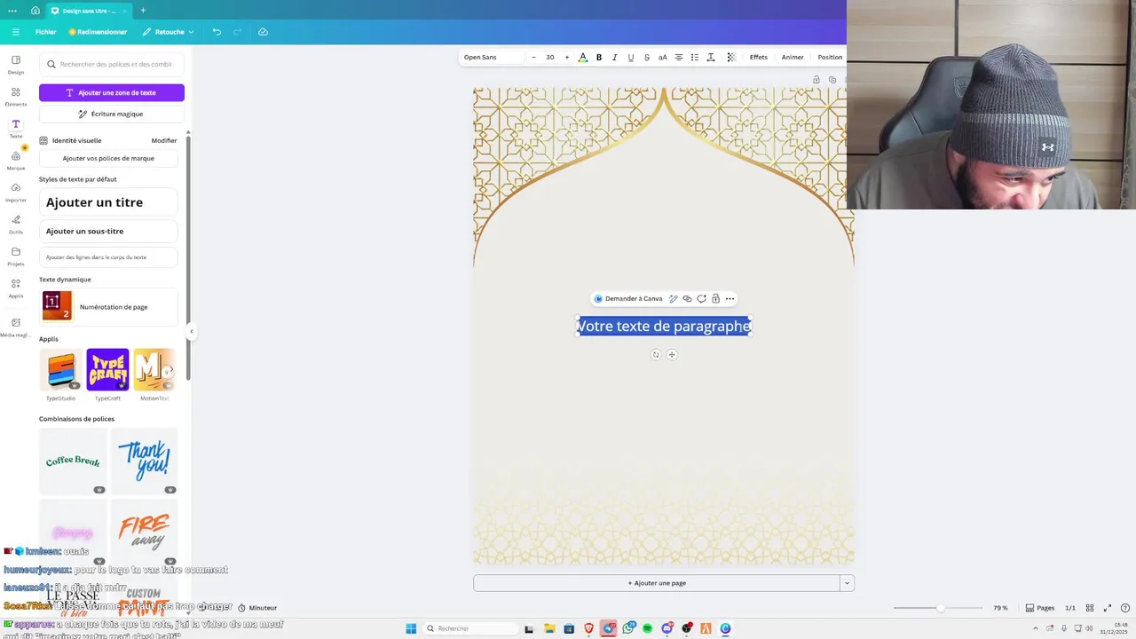
Task: Add a comment to the text element
Action: (x=701, y=299)
